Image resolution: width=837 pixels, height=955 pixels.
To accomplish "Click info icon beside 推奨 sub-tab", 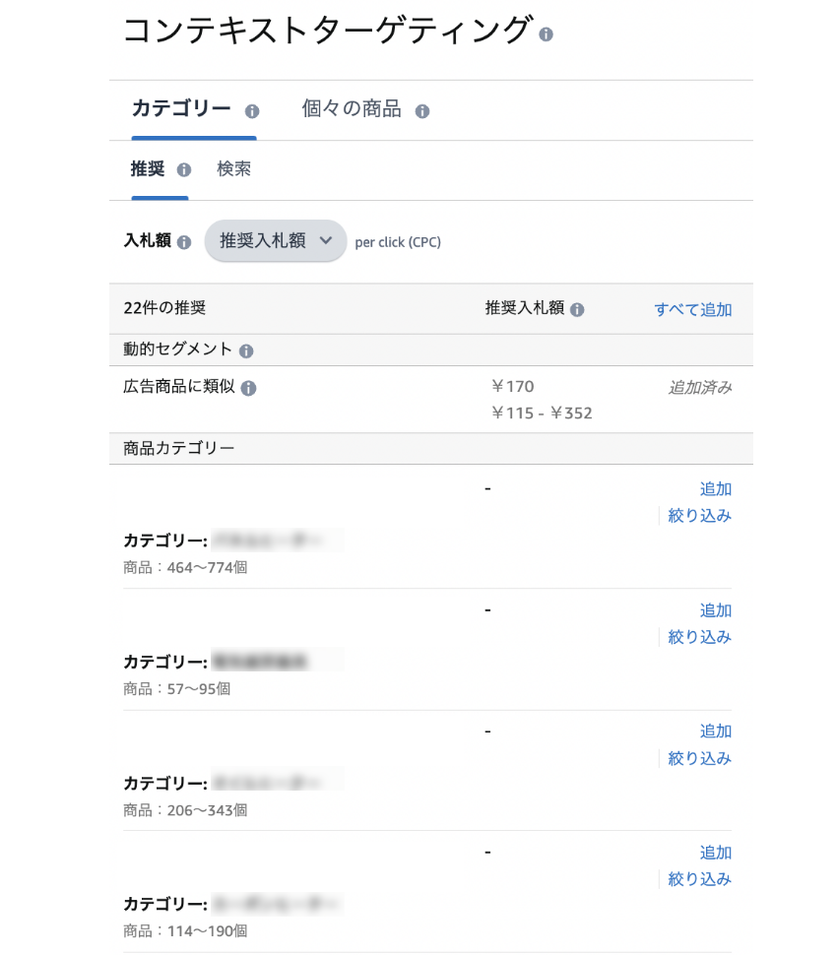I will [184, 170].
